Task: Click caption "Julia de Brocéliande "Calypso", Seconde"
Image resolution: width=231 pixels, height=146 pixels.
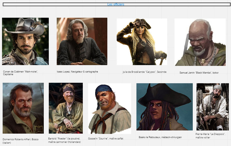Action: click(145, 72)
